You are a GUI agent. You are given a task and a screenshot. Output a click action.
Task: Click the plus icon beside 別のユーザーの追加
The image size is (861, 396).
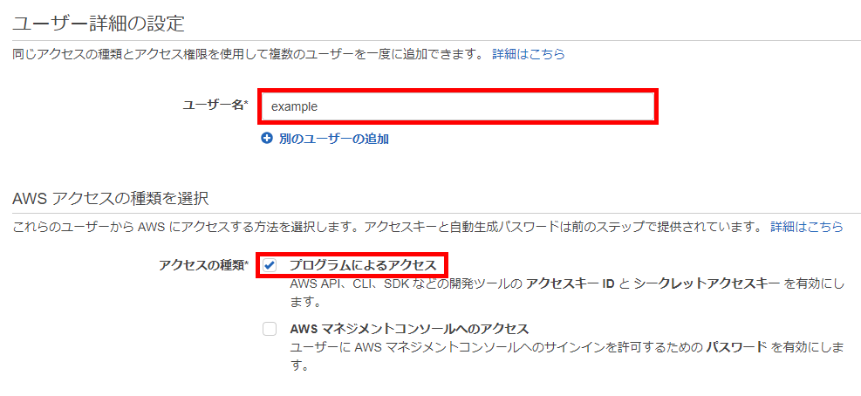(x=267, y=139)
